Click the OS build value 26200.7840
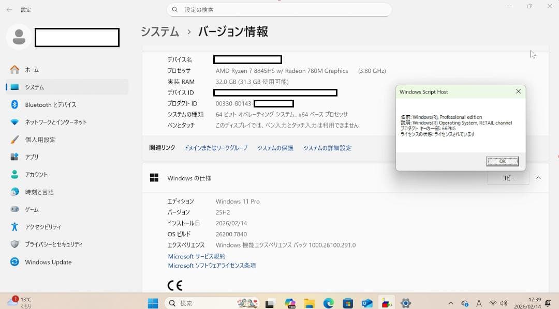559x309 pixels. click(x=231, y=234)
